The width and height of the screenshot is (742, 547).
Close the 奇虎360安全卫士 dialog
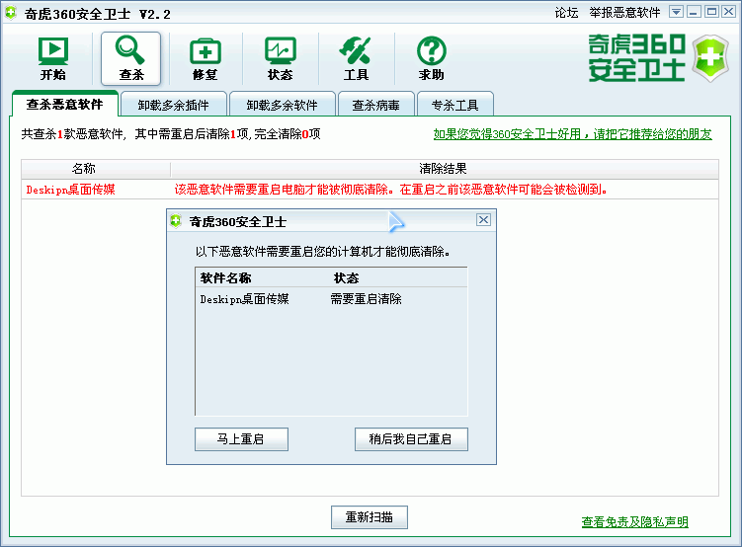[x=483, y=220]
